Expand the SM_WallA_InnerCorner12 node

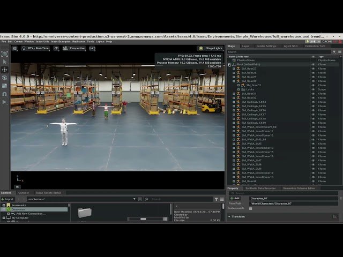tap(234, 135)
